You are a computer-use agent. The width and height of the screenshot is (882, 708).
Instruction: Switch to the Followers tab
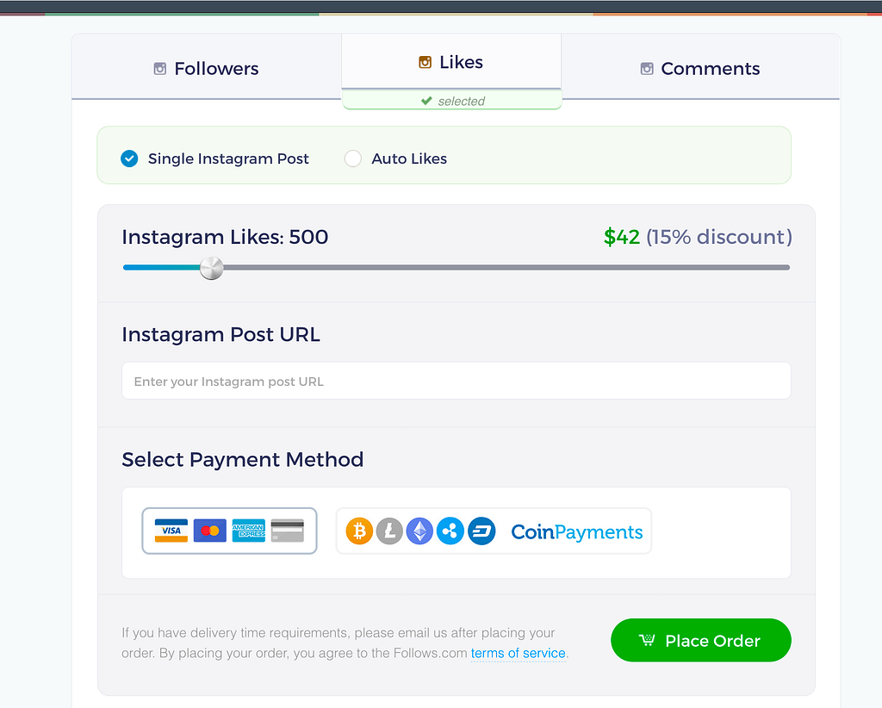click(207, 69)
